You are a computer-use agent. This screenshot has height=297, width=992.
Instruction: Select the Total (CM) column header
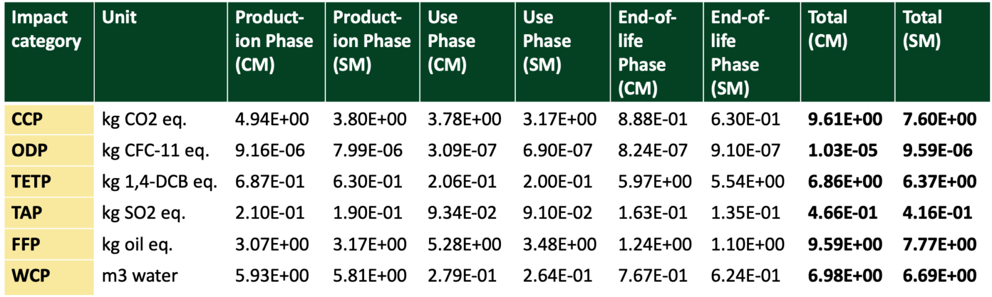point(828,29)
